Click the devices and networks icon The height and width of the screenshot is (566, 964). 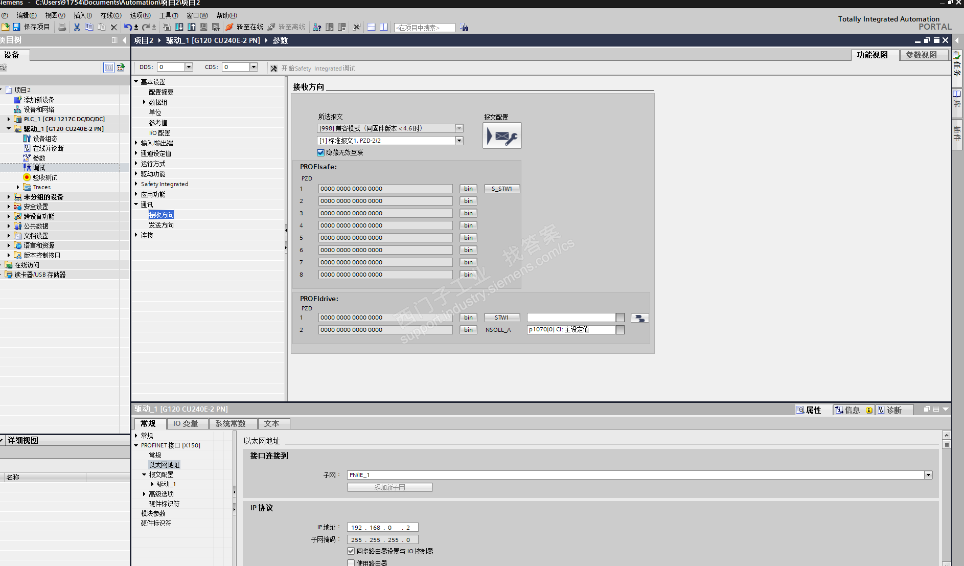pyautogui.click(x=17, y=109)
